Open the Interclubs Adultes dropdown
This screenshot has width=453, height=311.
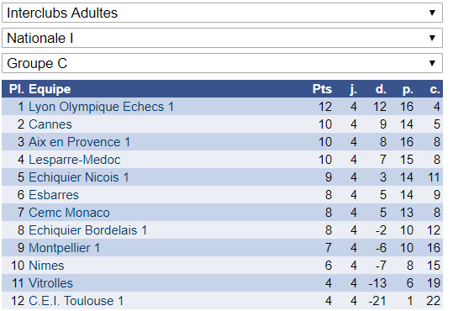(x=222, y=13)
